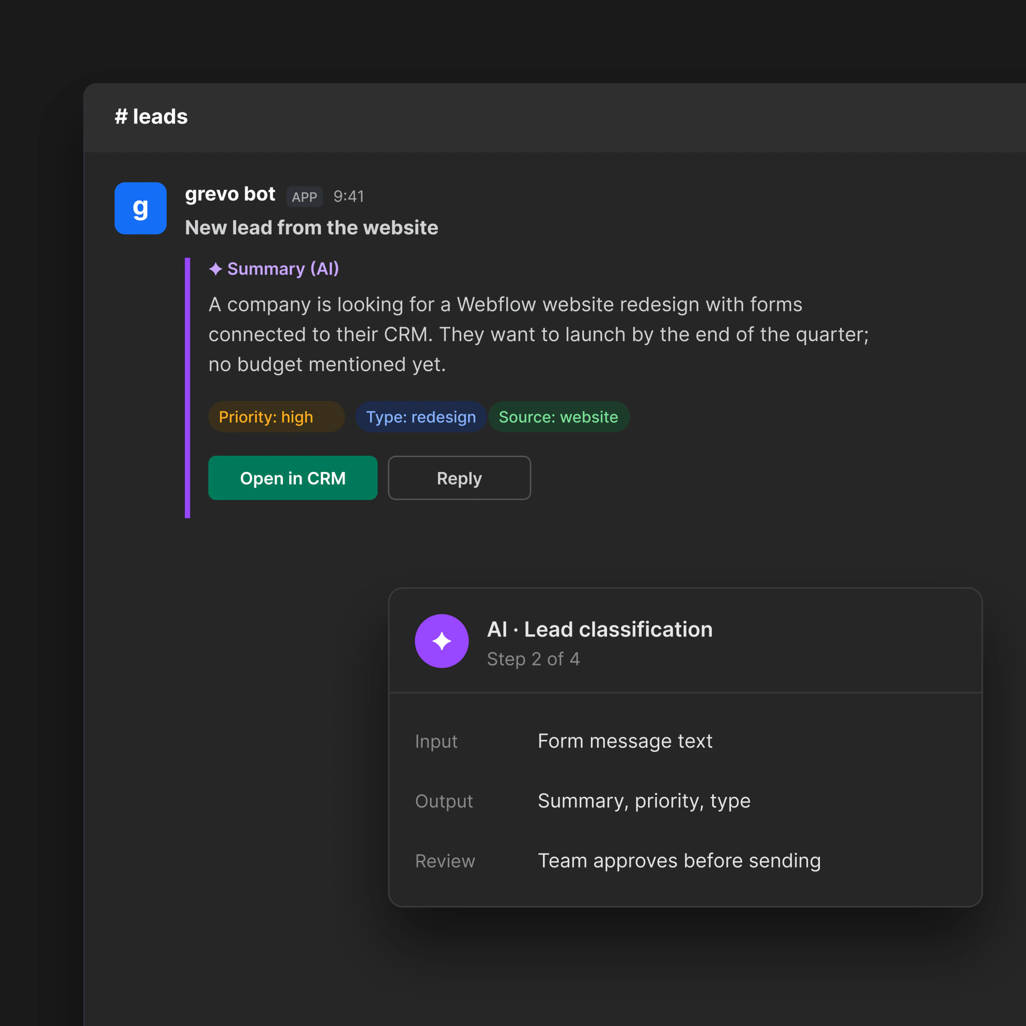The image size is (1026, 1026).
Task: Click the purple AI sparkle circle icon
Action: pyautogui.click(x=441, y=641)
